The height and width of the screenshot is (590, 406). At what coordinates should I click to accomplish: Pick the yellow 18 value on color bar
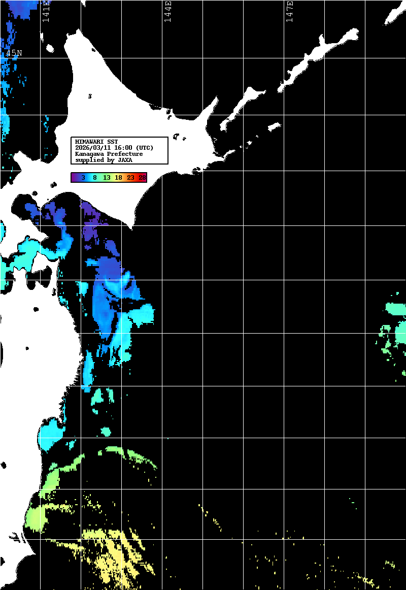pyautogui.click(x=118, y=178)
